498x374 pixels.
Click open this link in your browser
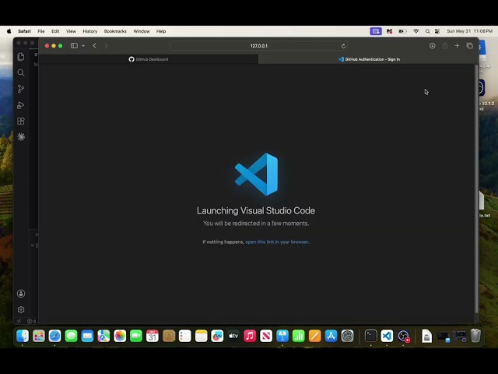click(x=277, y=242)
